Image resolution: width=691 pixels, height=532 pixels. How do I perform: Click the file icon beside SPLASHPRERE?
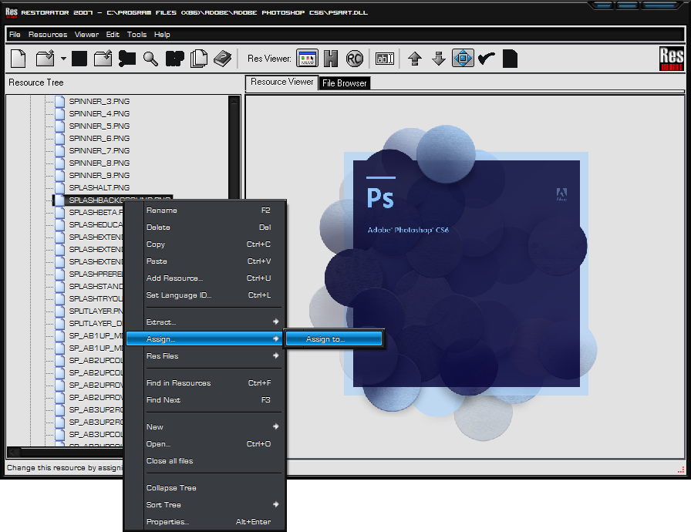(59, 274)
